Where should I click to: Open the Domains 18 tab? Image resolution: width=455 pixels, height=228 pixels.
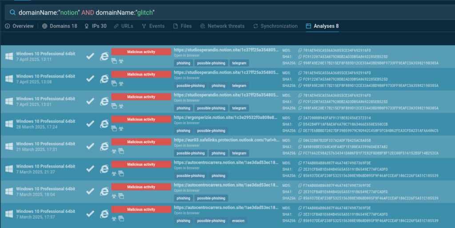pyautogui.click(x=60, y=26)
